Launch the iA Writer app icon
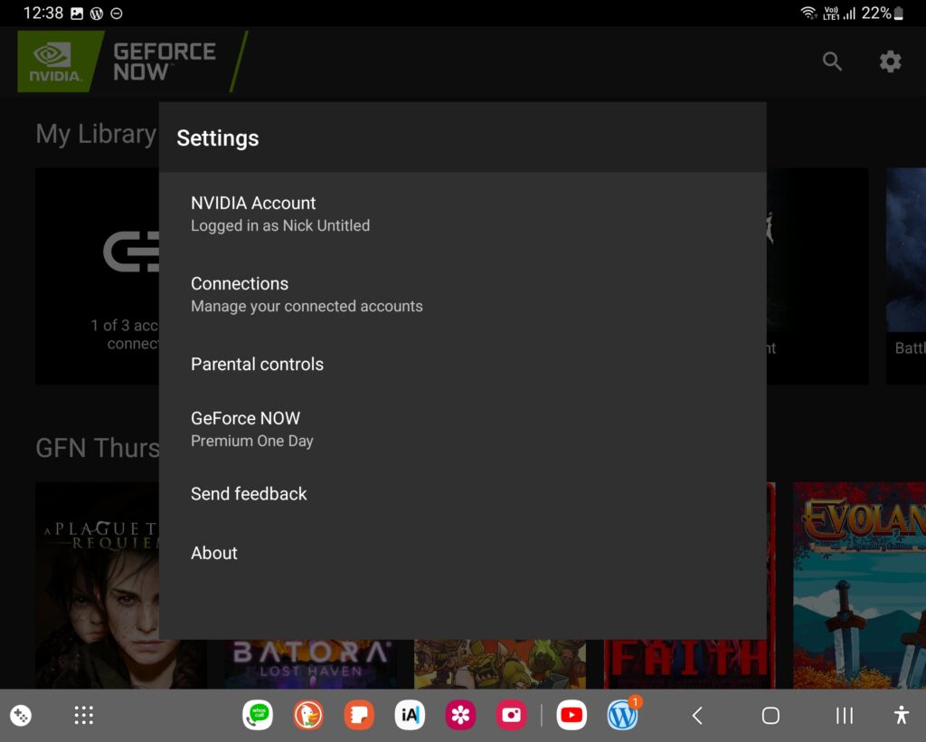Viewport: 926px width, 742px height. 410,716
